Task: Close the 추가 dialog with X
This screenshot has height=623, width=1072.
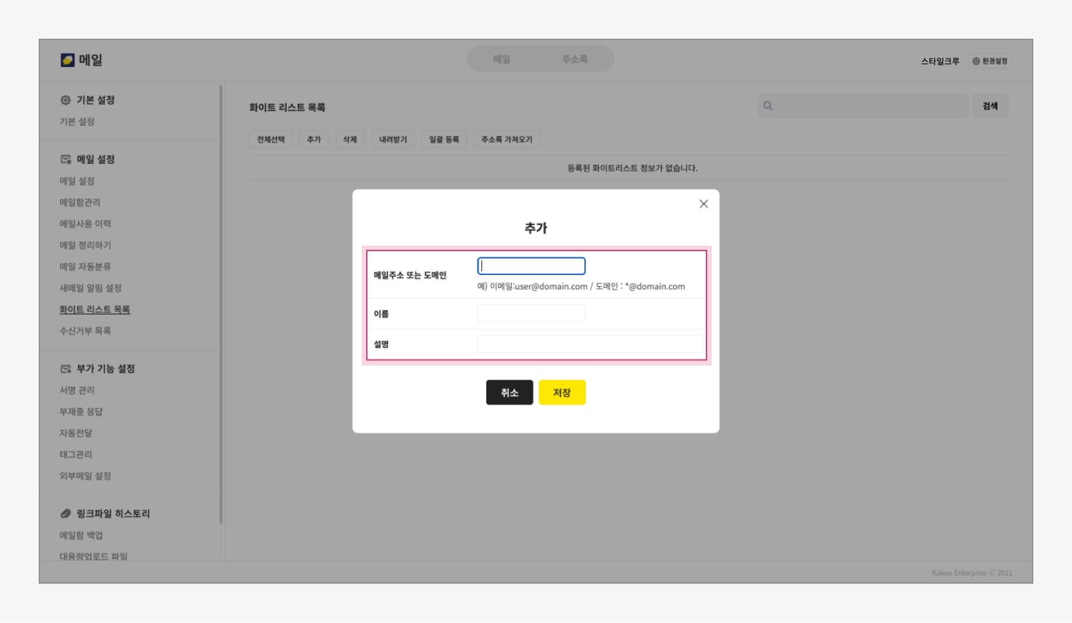Action: tap(703, 204)
